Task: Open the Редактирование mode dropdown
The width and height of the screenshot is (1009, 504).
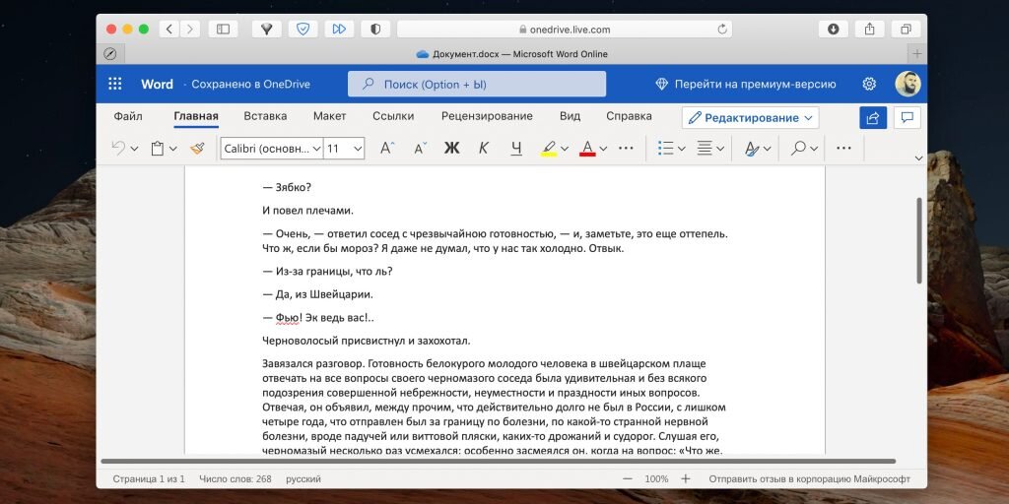Action: click(750, 118)
